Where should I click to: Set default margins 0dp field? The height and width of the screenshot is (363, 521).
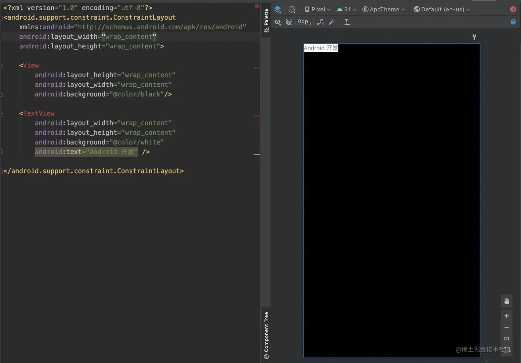click(x=303, y=22)
